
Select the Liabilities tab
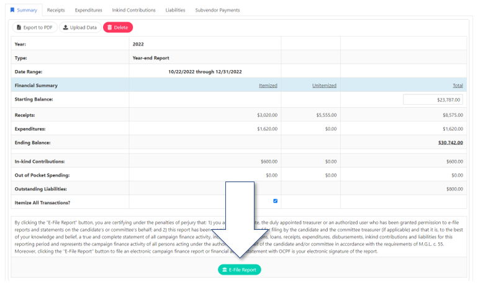click(175, 10)
